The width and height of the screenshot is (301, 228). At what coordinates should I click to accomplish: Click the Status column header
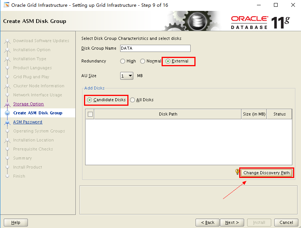(x=279, y=114)
